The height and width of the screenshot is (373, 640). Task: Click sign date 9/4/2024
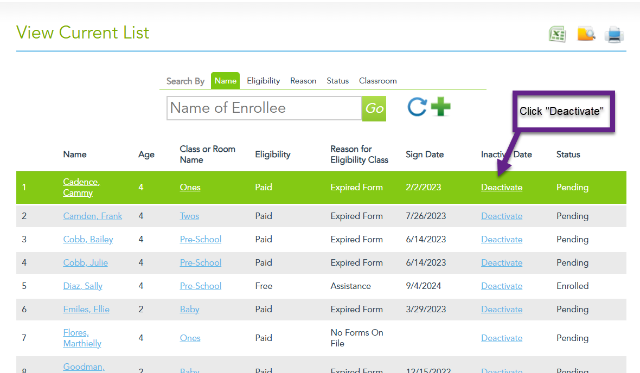click(x=423, y=286)
